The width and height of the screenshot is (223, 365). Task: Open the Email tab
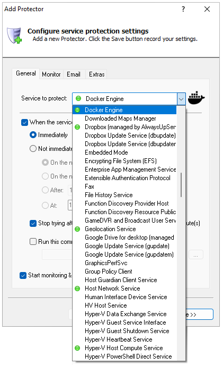pyautogui.click(x=74, y=74)
